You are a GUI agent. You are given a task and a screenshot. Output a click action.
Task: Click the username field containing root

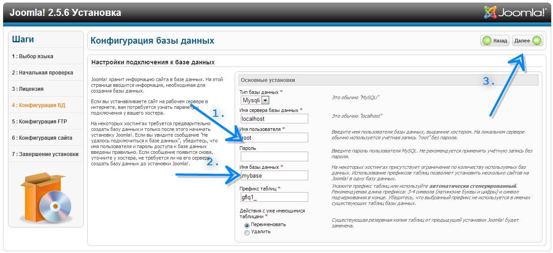click(273, 138)
